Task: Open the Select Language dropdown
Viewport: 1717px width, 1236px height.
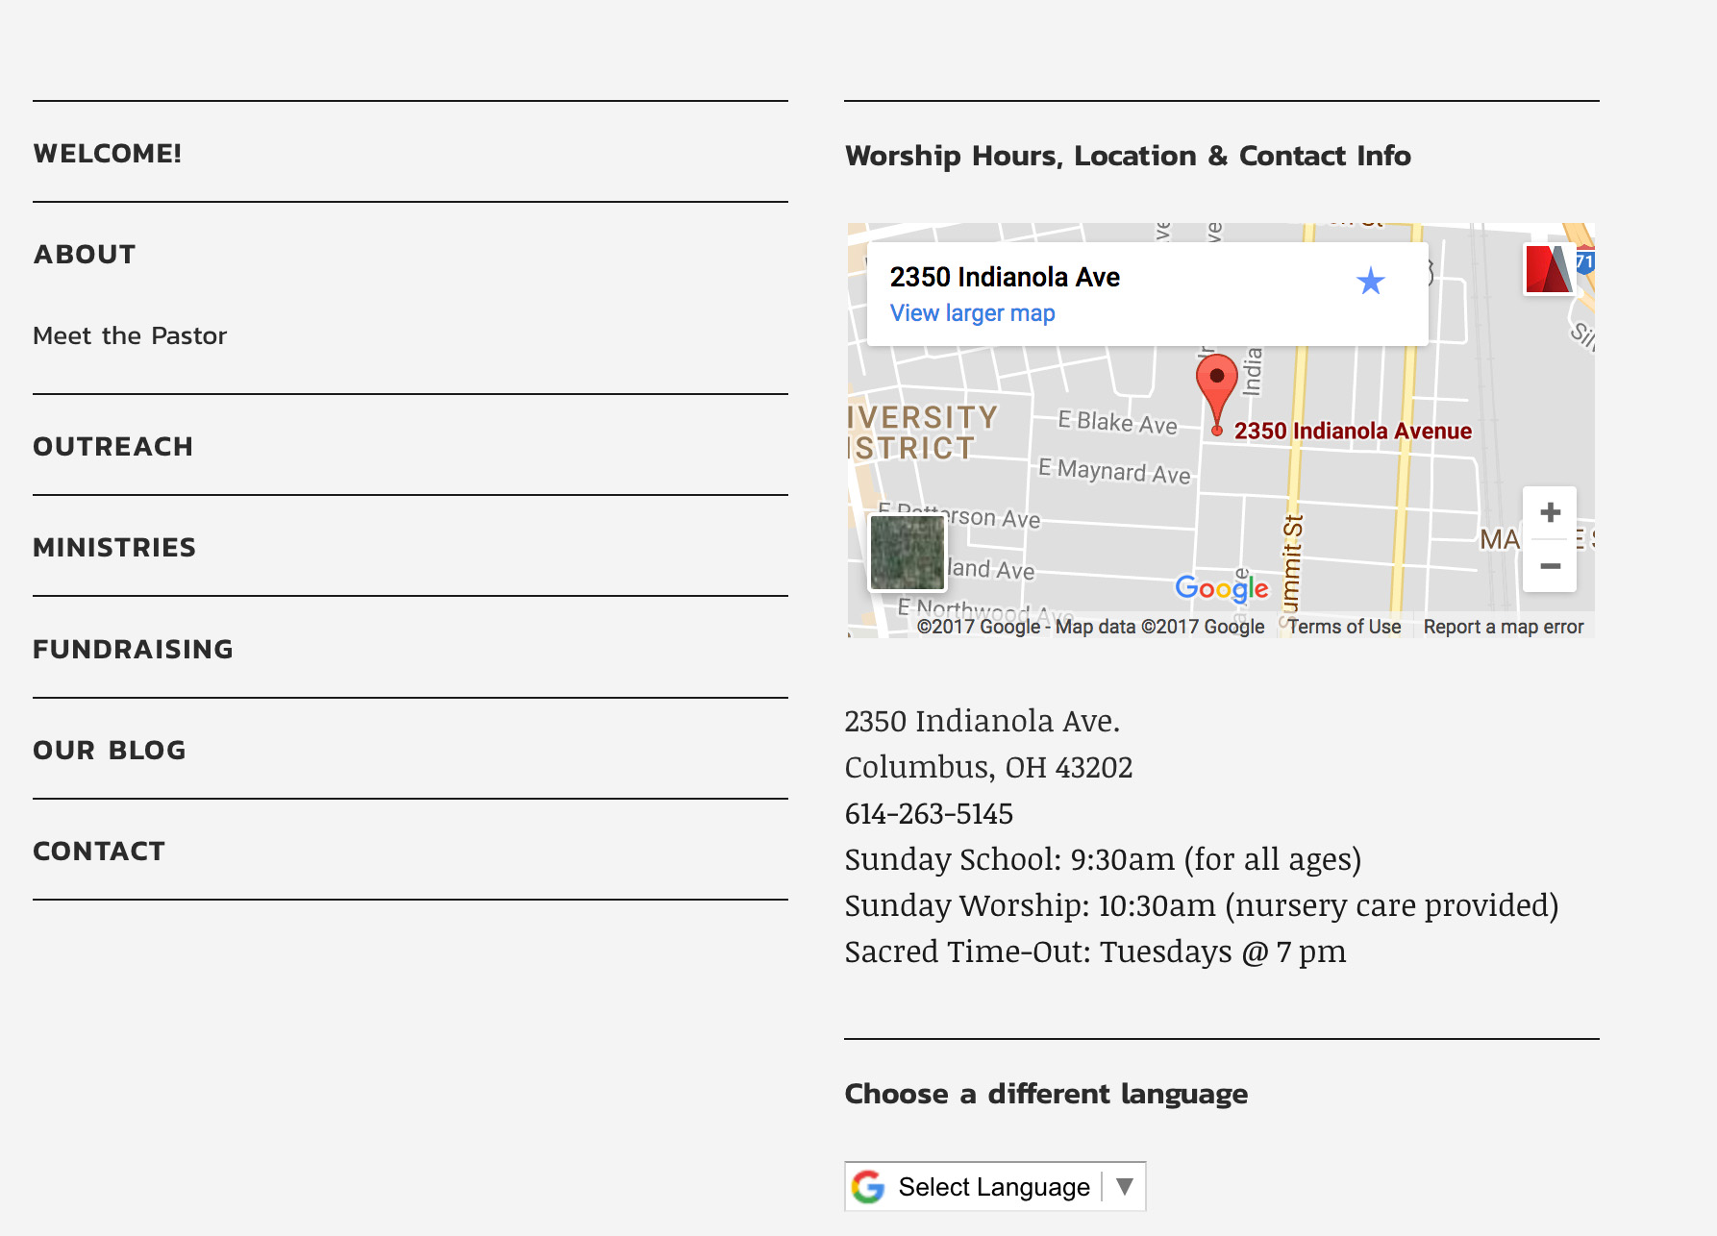Action: pyautogui.click(x=993, y=1187)
